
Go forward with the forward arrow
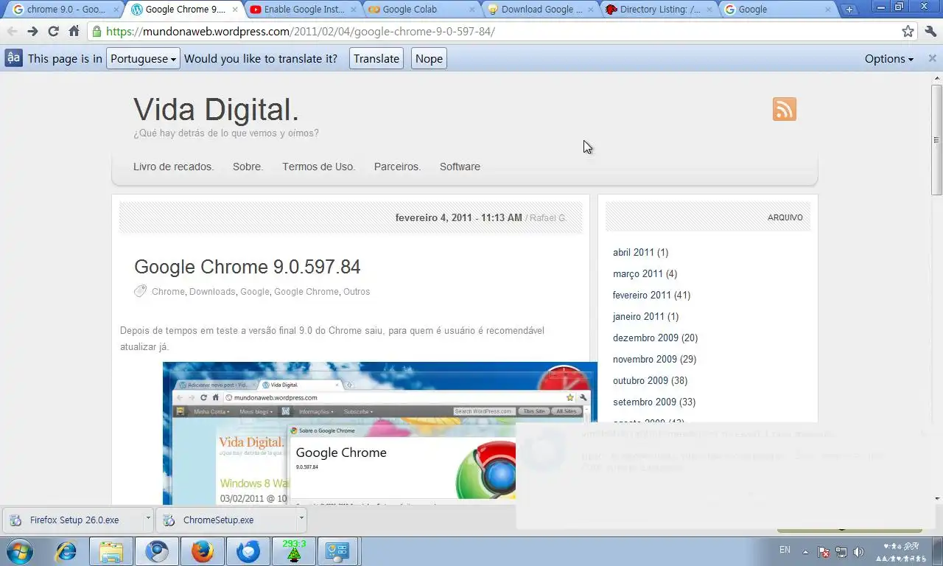pos(32,32)
